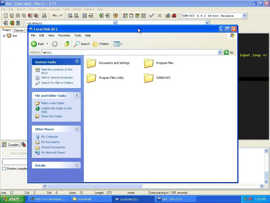
Task: Open the Back history dropdown arrow
Action: pos(47,44)
